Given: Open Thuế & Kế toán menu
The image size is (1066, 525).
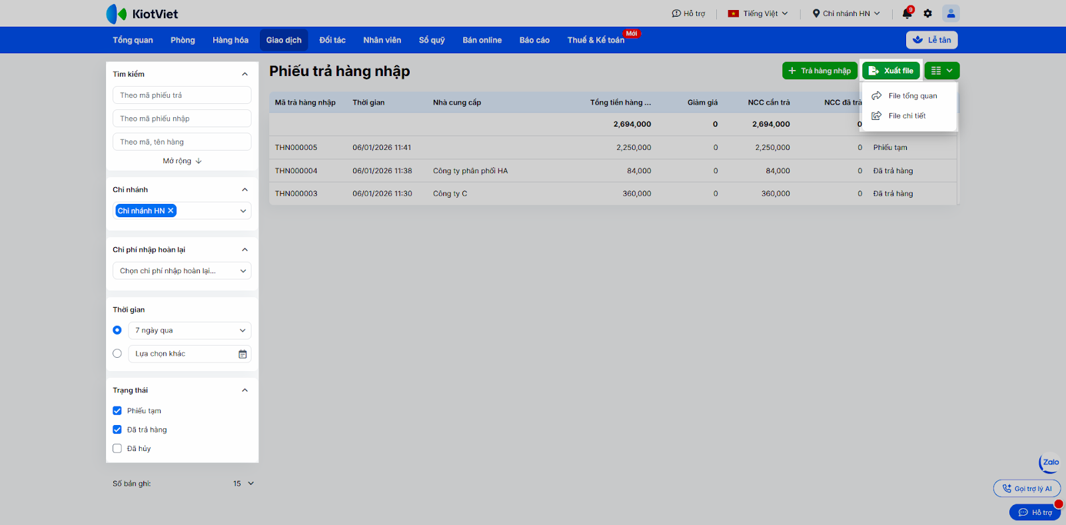Looking at the screenshot, I should (x=596, y=40).
